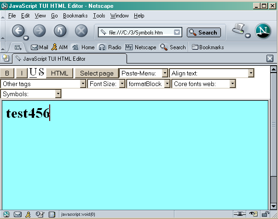The width and height of the screenshot is (278, 219).
Task: Click the new tab icon left of tabs
Action: [x=6, y=58]
